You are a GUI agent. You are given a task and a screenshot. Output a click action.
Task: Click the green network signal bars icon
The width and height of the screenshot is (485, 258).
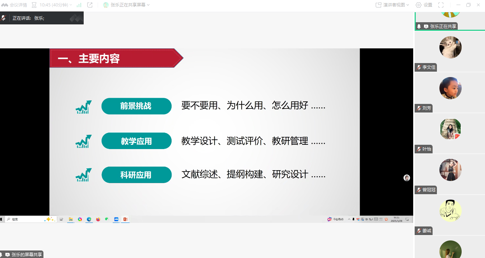pyautogui.click(x=79, y=5)
